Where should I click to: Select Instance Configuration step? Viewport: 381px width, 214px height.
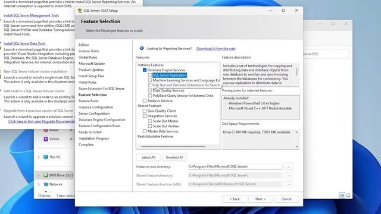coord(96,107)
